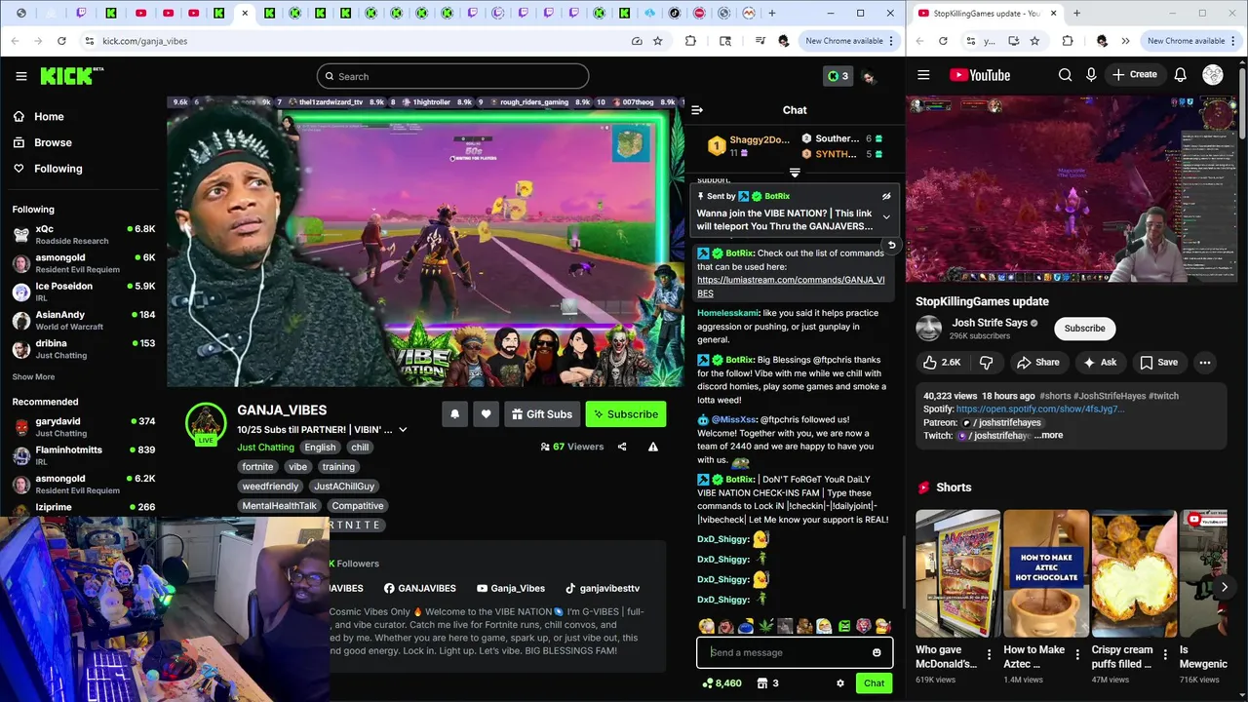Search YouTube with voice microphone

point(1091,75)
